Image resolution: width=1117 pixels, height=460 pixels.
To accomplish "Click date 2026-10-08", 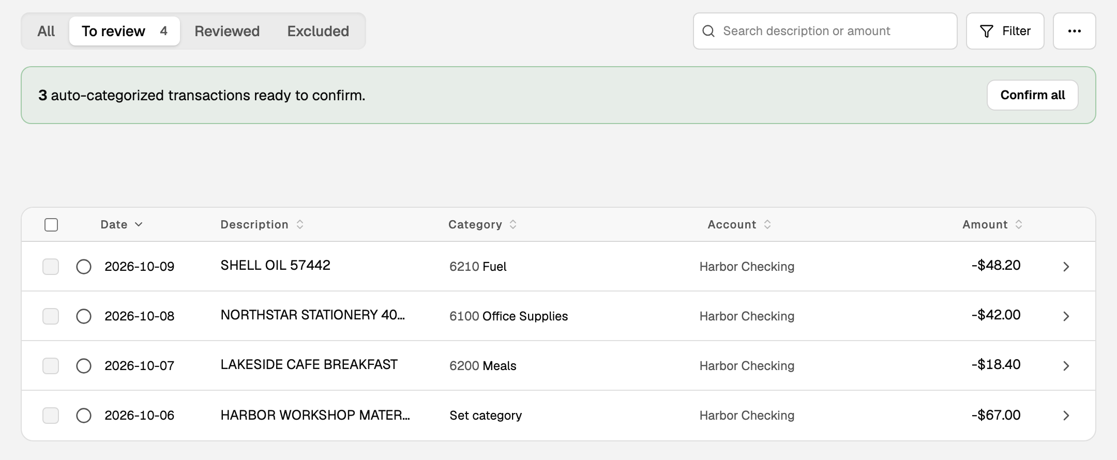I will pyautogui.click(x=139, y=316).
